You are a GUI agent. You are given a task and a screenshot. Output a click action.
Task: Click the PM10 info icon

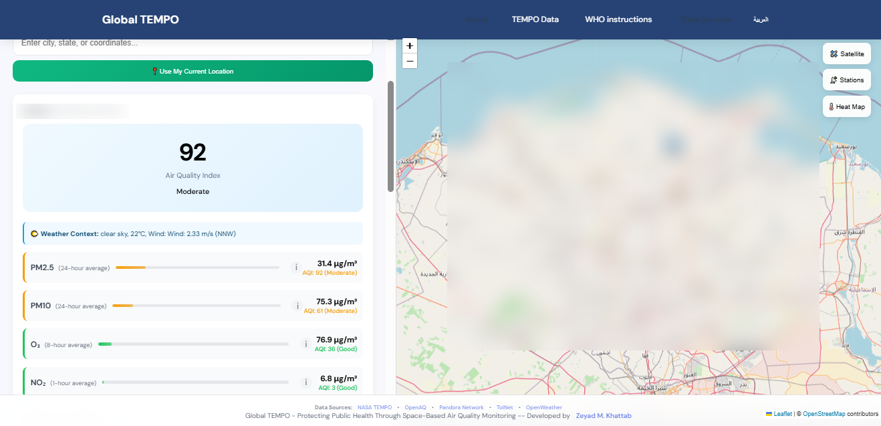tap(296, 306)
